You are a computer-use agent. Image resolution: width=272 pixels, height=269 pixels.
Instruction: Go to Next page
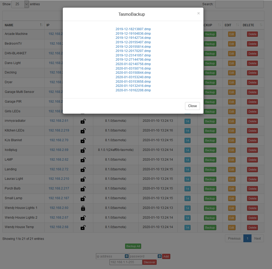258,239
